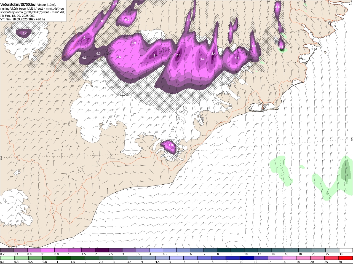Click the slydda/snjókoma legend description line
Viewport: 353px width, 264px height.
pos(33,12)
